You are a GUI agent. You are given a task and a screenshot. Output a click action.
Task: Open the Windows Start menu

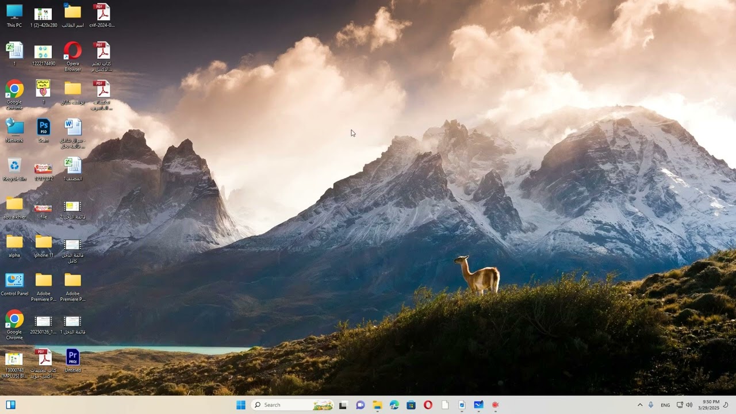pyautogui.click(x=241, y=405)
